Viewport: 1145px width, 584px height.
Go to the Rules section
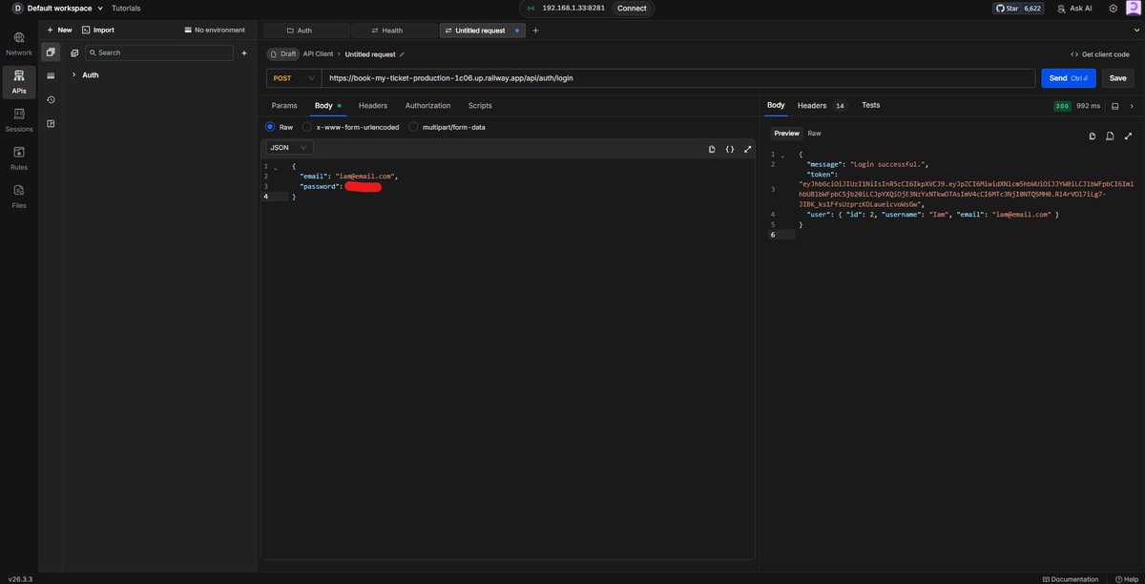point(19,158)
